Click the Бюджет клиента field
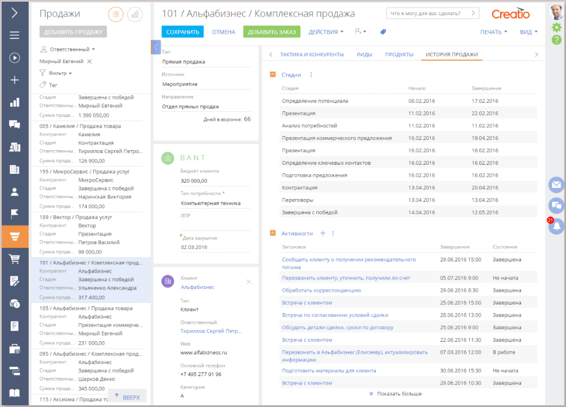566x407 pixels. (215, 181)
